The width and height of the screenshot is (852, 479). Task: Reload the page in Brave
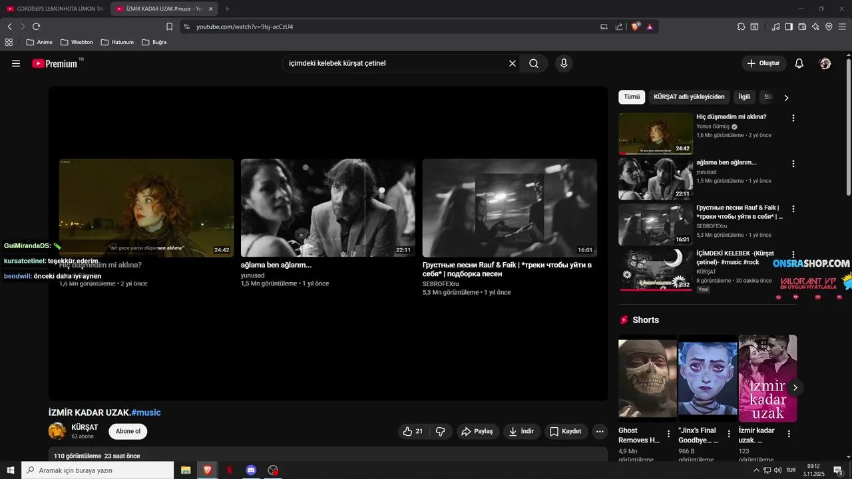[36, 27]
